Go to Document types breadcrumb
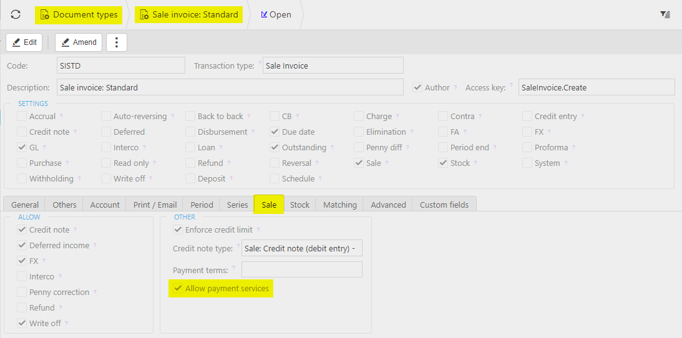Viewport: 682px width, 338px height. tap(78, 14)
